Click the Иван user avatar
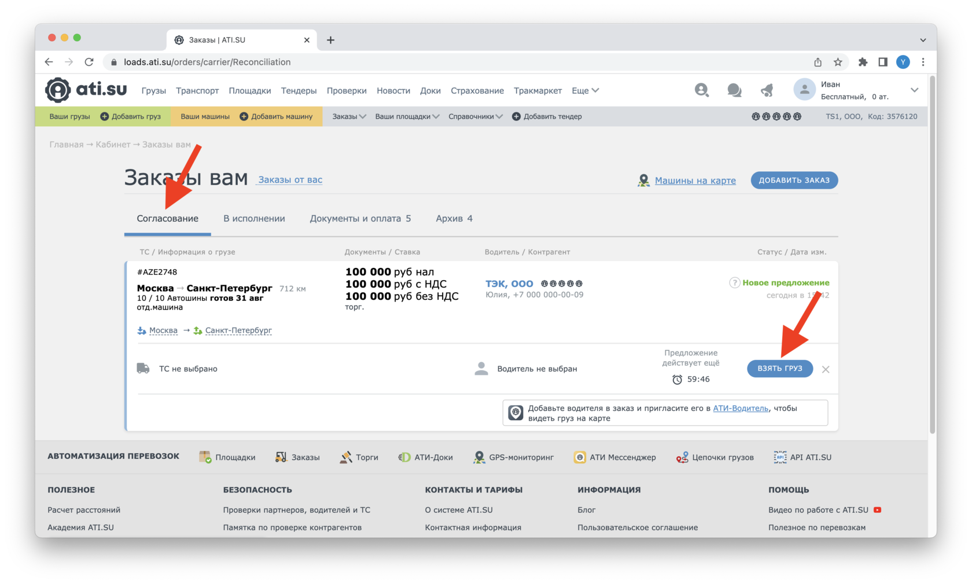Screen dimensions: 972x584 804,90
